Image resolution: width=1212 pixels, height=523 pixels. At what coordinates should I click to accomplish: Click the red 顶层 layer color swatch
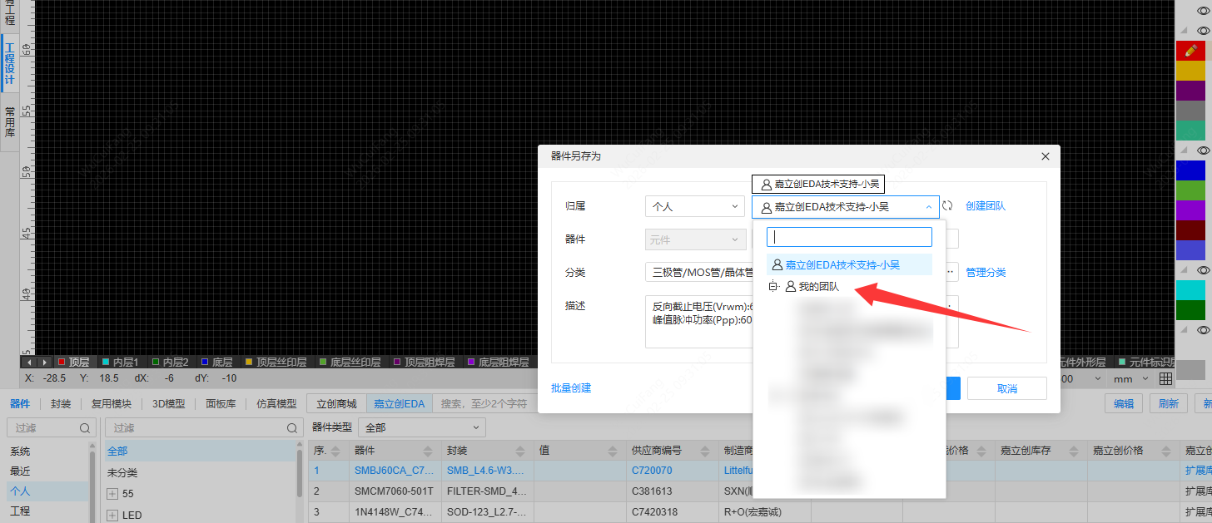[x=62, y=362]
